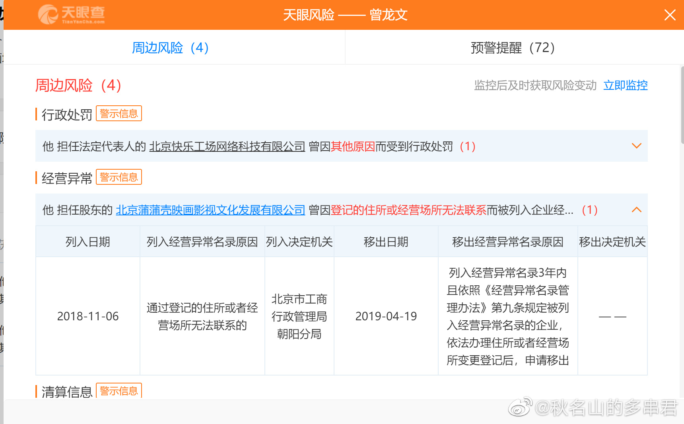Click the 清算信息 section title

click(67, 392)
